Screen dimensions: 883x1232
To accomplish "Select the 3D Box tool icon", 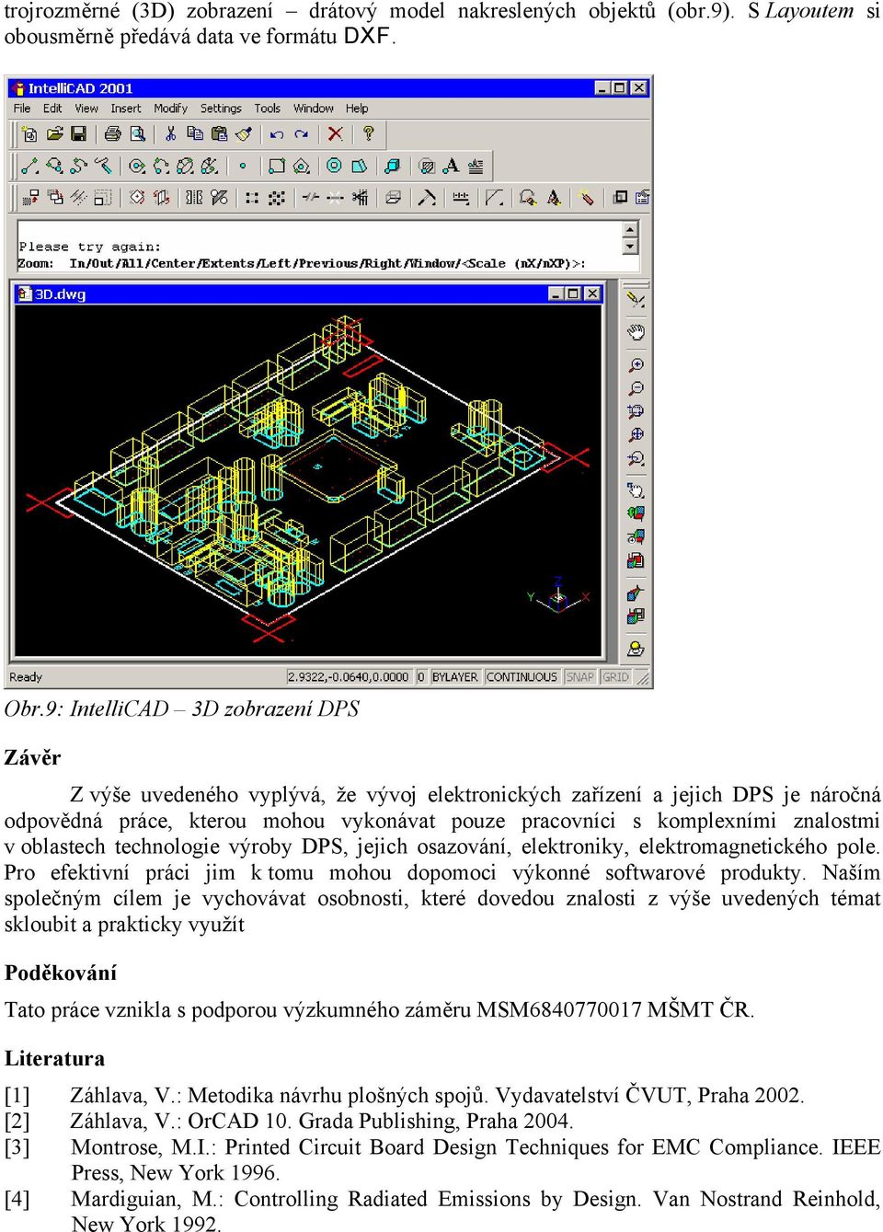I will coord(393,166).
